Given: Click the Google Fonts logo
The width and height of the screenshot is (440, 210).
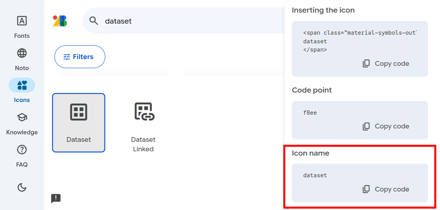Looking at the screenshot, I should (60, 21).
